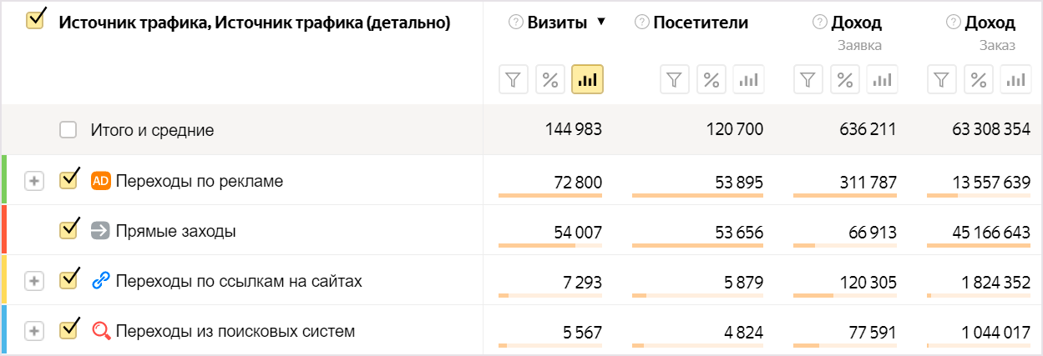Show Посетители values as percentages
The image size is (1043, 356).
tap(711, 80)
